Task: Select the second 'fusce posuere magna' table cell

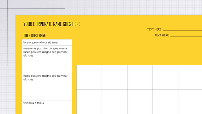Action: click(x=47, y=87)
